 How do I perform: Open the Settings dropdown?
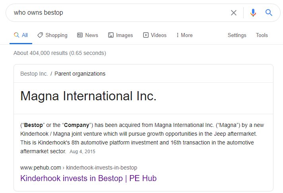237,35
